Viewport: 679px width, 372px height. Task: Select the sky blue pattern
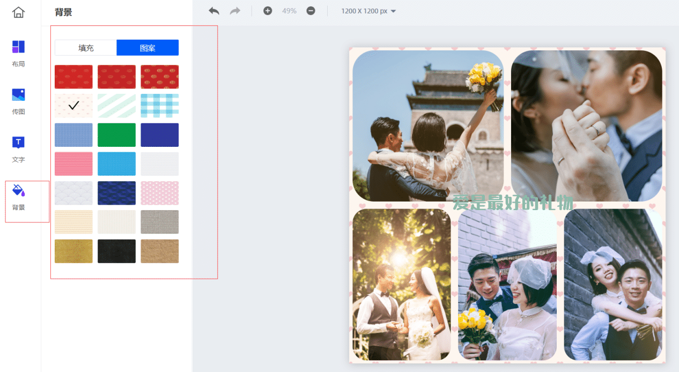pos(116,164)
